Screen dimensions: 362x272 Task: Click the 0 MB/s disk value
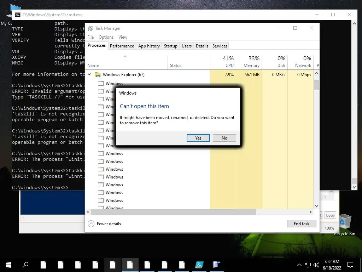pyautogui.click(x=279, y=75)
